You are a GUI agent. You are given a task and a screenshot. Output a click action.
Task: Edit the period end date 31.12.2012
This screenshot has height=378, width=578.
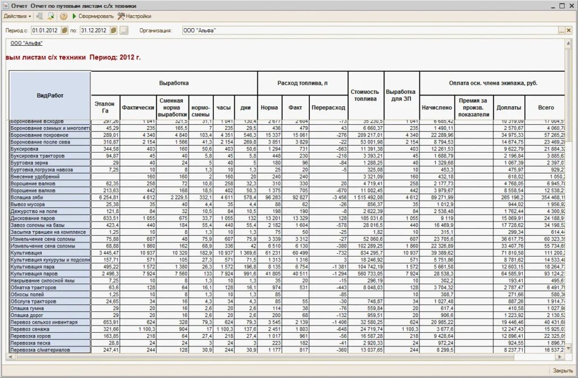pyautogui.click(x=95, y=31)
